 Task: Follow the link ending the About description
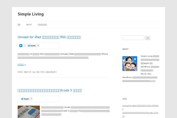tap(152, 81)
